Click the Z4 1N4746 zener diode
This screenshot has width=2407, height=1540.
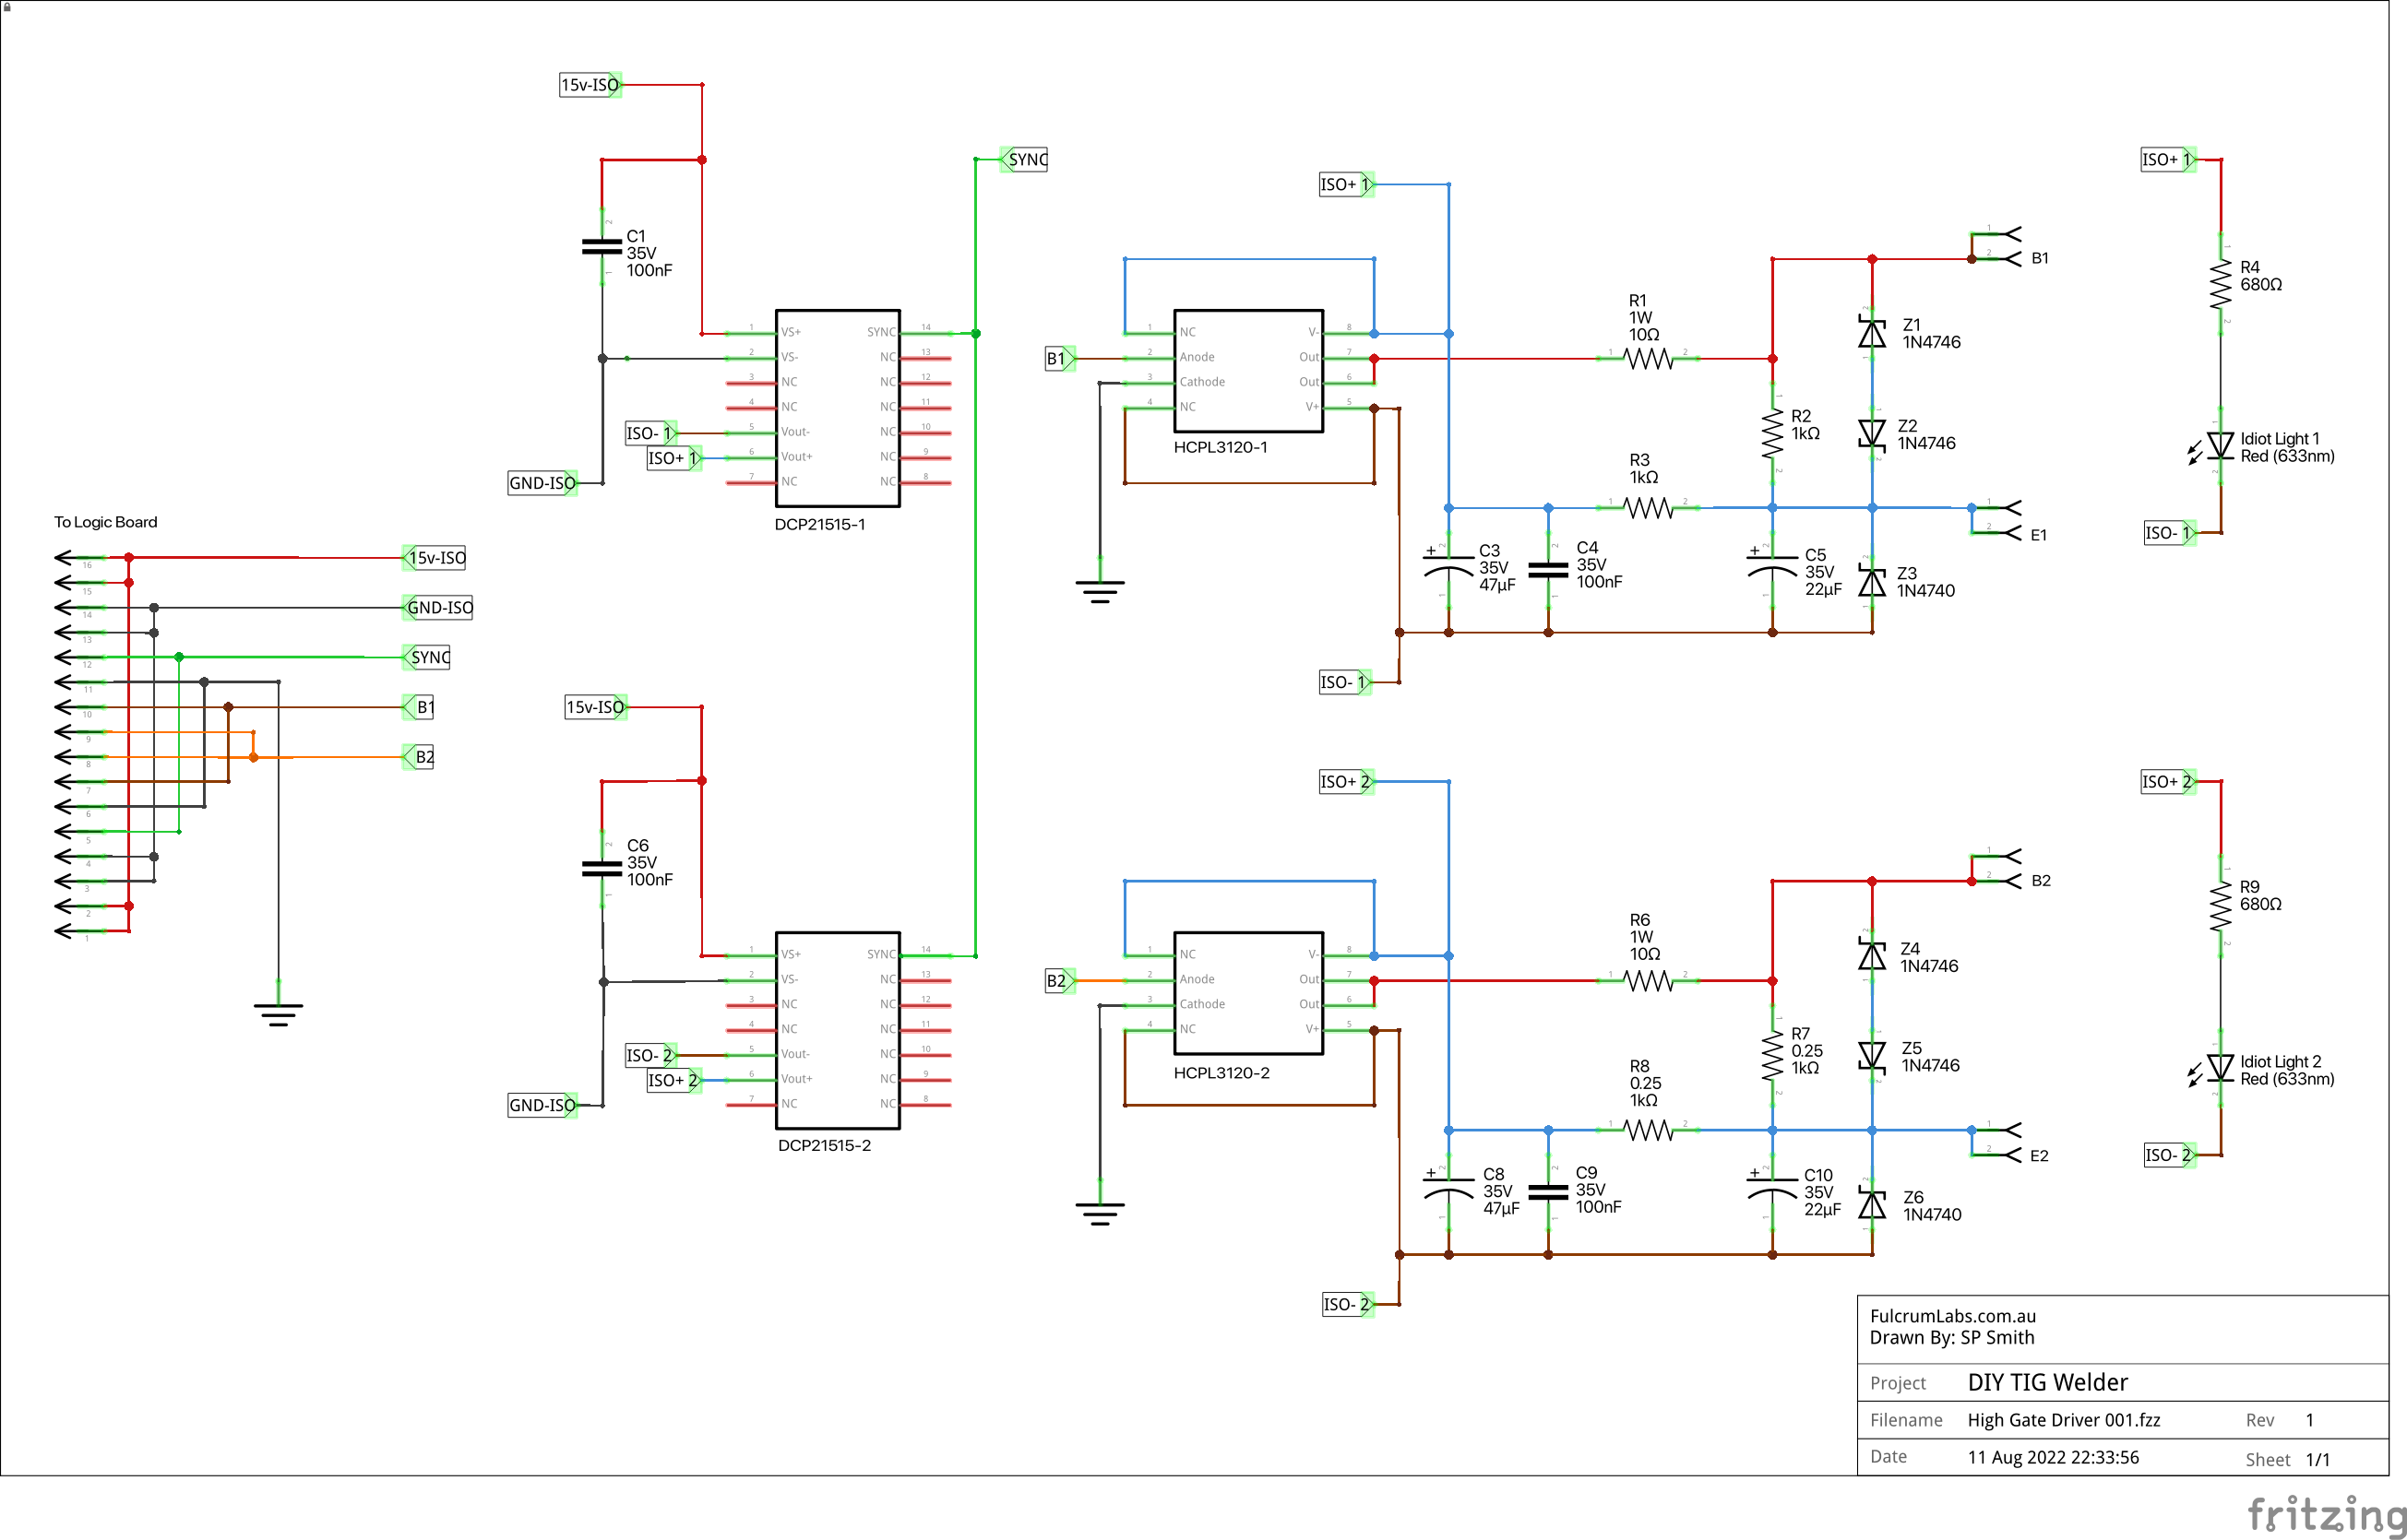coord(1872,956)
